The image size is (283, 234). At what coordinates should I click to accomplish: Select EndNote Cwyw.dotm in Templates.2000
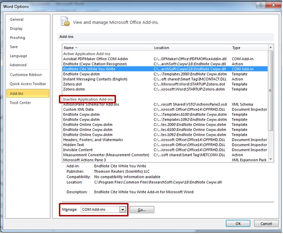point(165,74)
